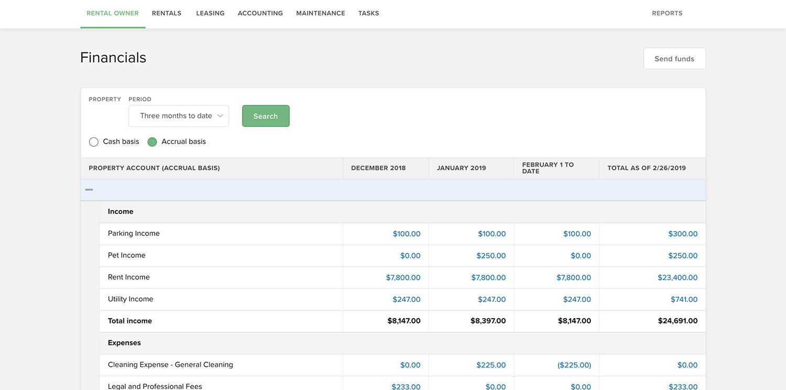Navigate to the Accounting tab
The image size is (786, 390).
260,13
